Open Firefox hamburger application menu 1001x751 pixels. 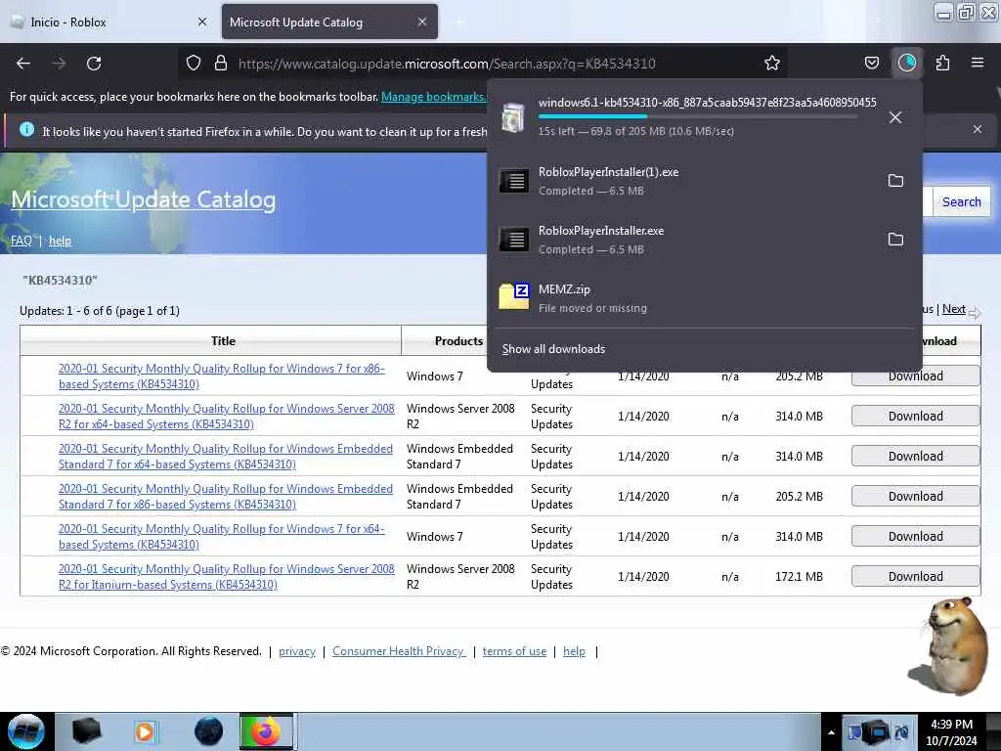pos(978,63)
